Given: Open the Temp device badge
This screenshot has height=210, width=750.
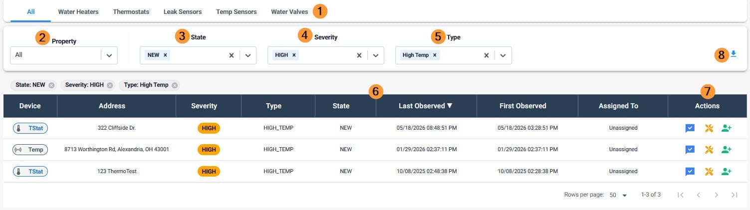Looking at the screenshot, I should pos(30,149).
